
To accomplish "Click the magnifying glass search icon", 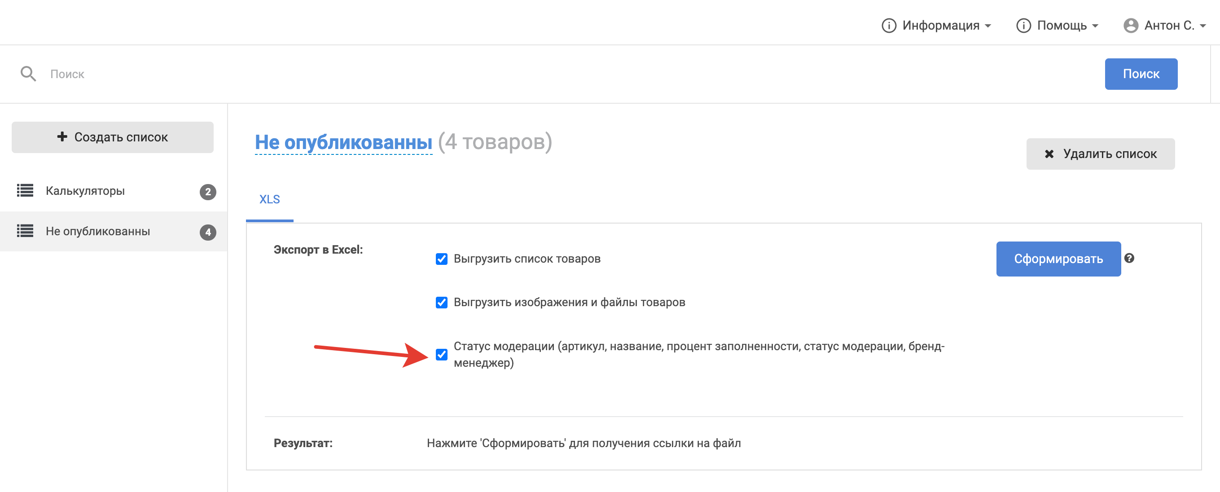I will point(28,74).
